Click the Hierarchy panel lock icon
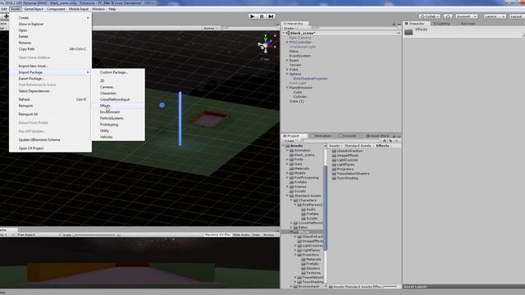This screenshot has width=525, height=295. (x=394, y=24)
